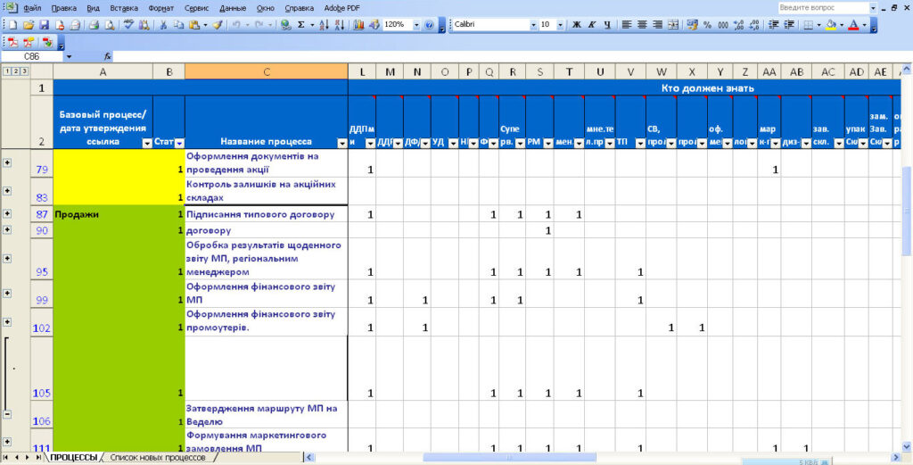The image size is (913, 465).
Task: Cut selection with scissors icon
Action: (x=164, y=25)
